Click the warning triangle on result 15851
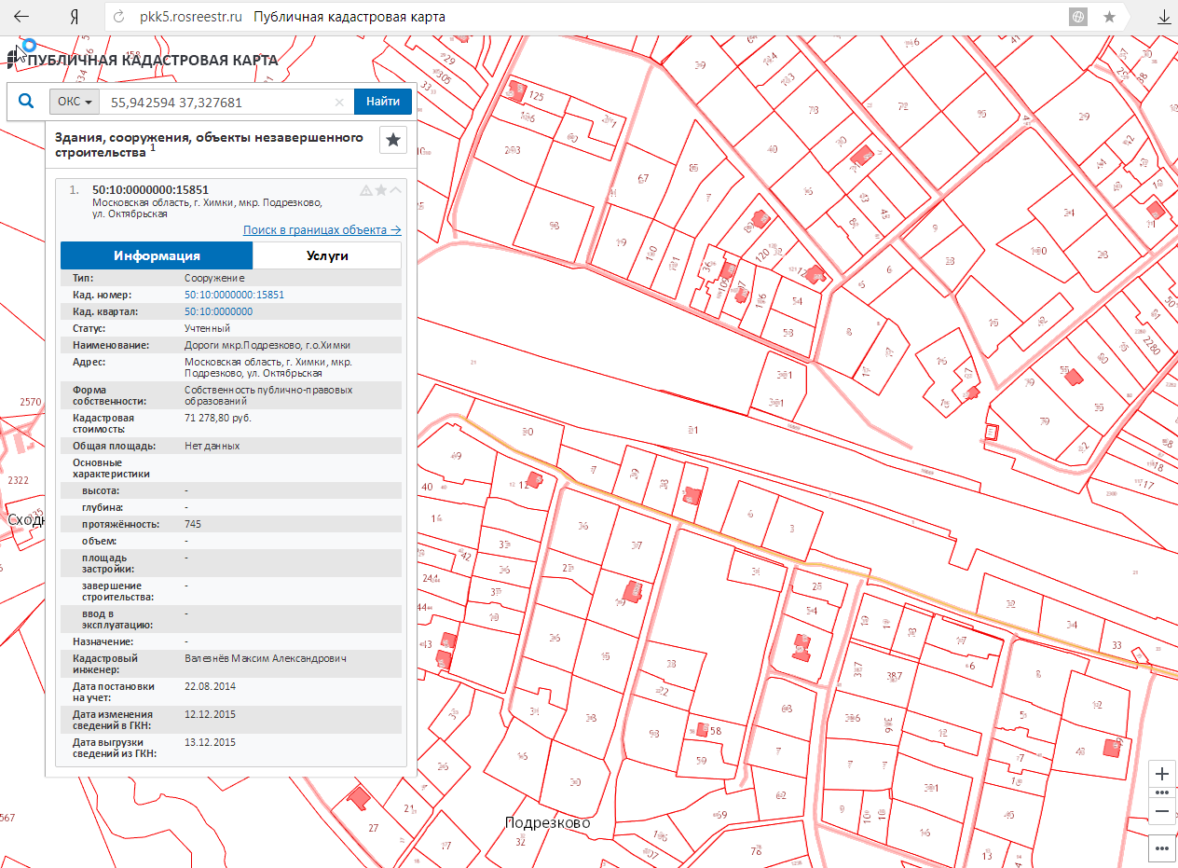 [x=366, y=190]
